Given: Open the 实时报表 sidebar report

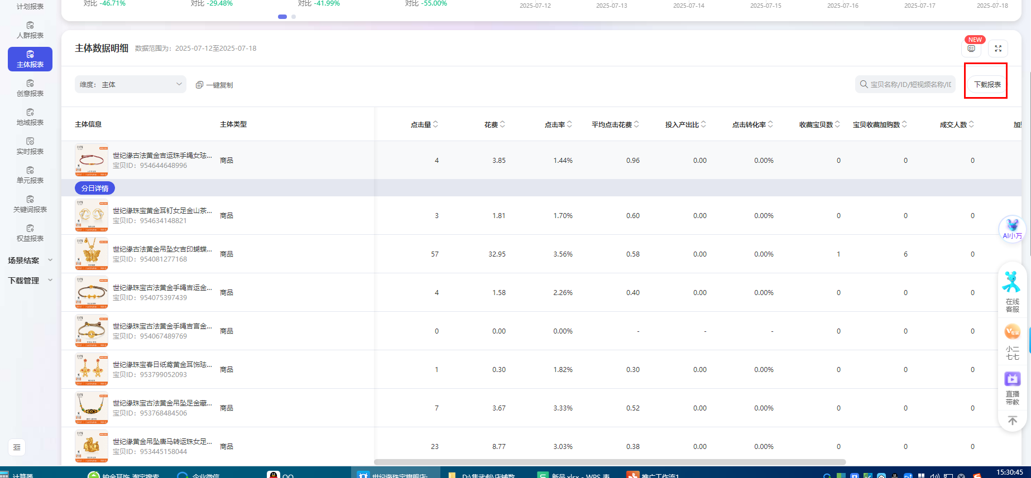Looking at the screenshot, I should [x=30, y=146].
